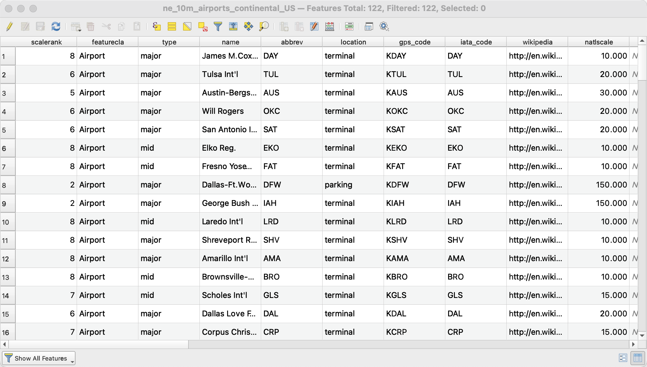Sort the table by the name column
The width and height of the screenshot is (647, 367).
tap(230, 42)
